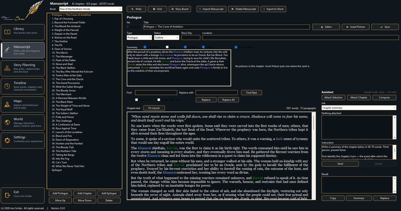Open the chapter Type dropdown
Viewport: 401px width, 211px height.
coord(139,38)
